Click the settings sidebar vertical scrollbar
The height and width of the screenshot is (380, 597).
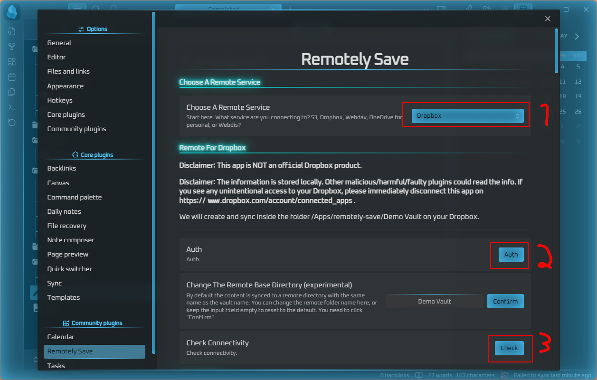pyautogui.click(x=153, y=183)
